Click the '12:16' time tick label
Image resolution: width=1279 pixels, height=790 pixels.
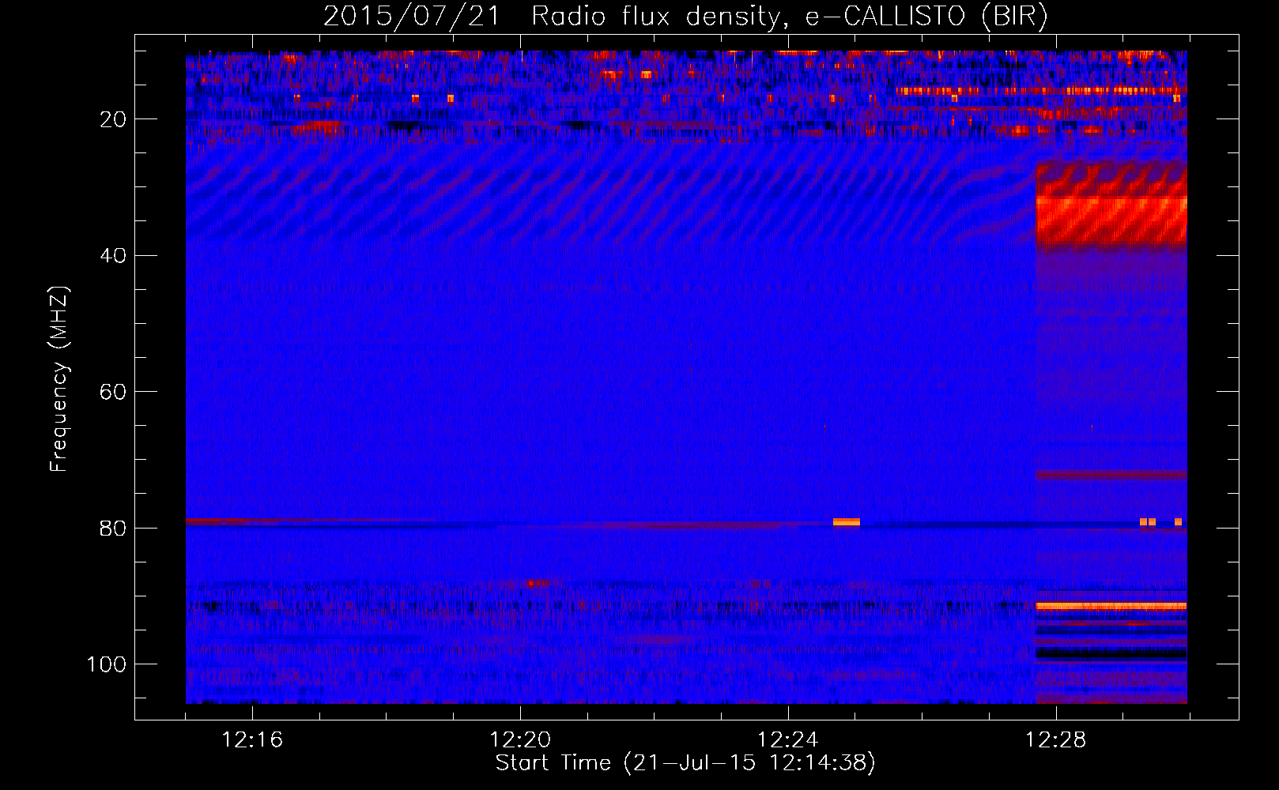(252, 740)
